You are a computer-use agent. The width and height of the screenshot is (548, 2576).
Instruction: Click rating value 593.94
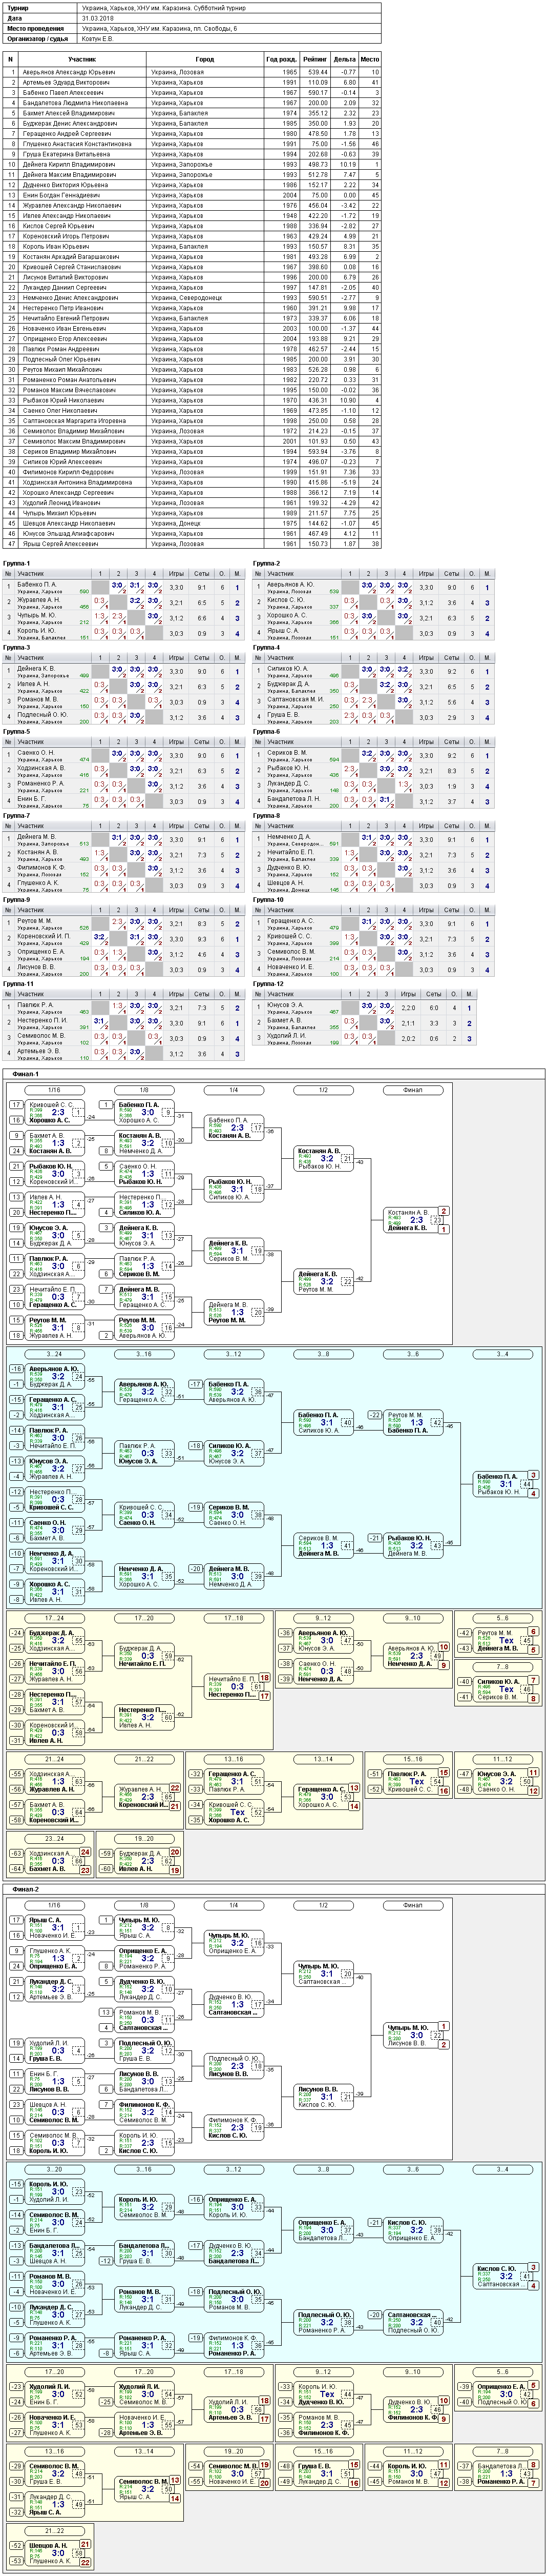click(318, 451)
